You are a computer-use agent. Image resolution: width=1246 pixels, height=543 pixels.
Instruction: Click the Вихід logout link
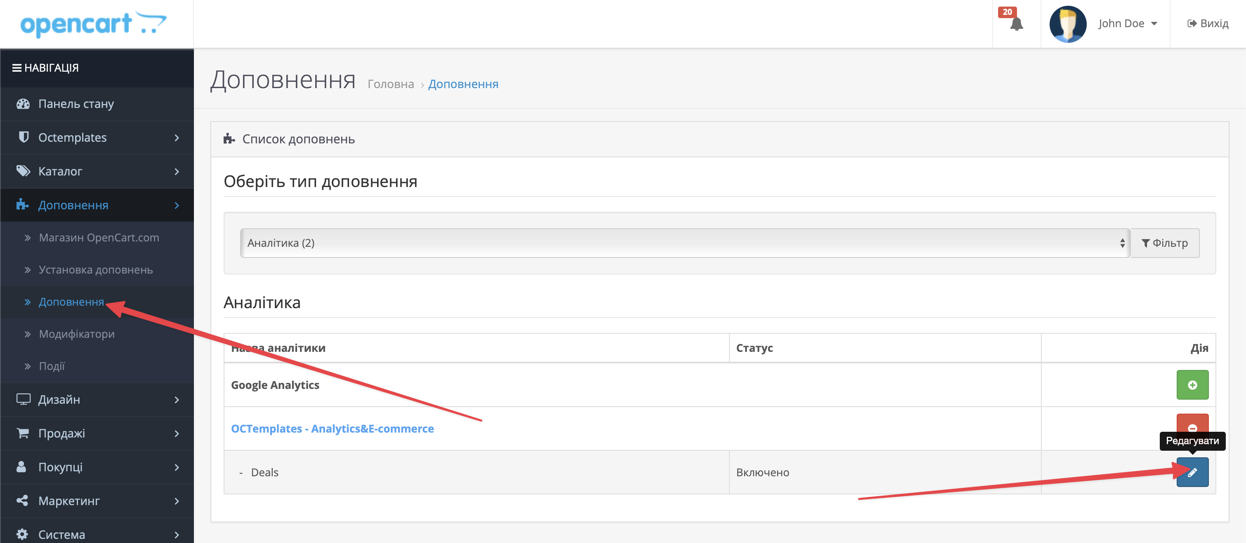coord(1208,23)
